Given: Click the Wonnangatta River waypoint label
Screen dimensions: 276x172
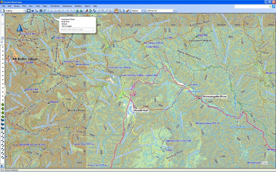Looking at the screenshot, I should [215, 97].
